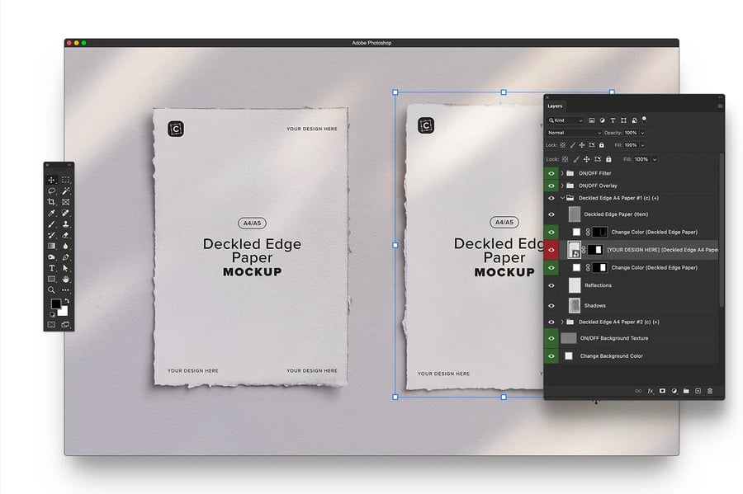Pick the Zoom tool in the toolbox

point(51,289)
